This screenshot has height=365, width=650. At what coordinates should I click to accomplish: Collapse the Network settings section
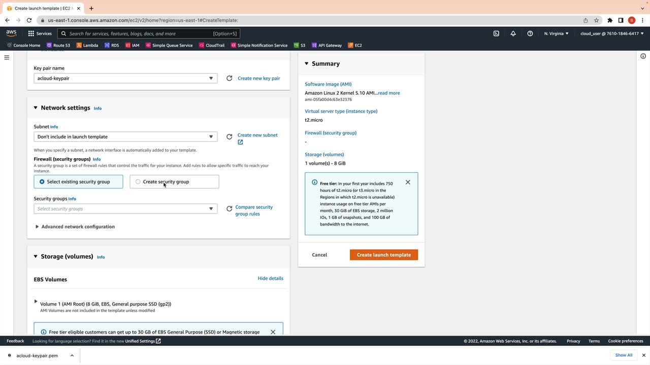(x=36, y=108)
